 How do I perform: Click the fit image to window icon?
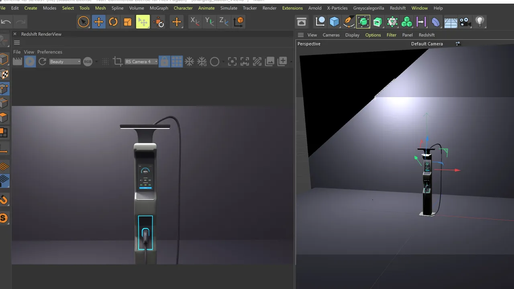click(245, 61)
